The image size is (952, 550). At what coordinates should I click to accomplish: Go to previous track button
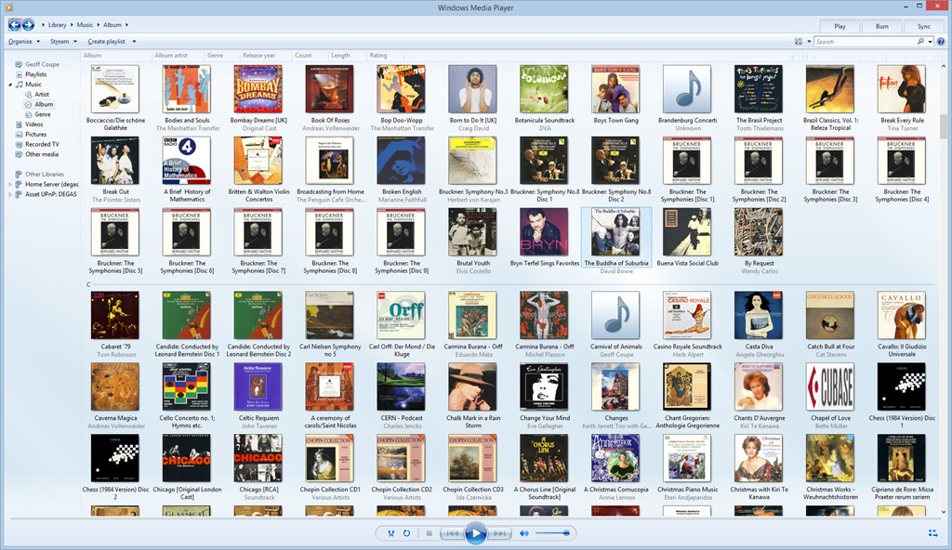(451, 533)
